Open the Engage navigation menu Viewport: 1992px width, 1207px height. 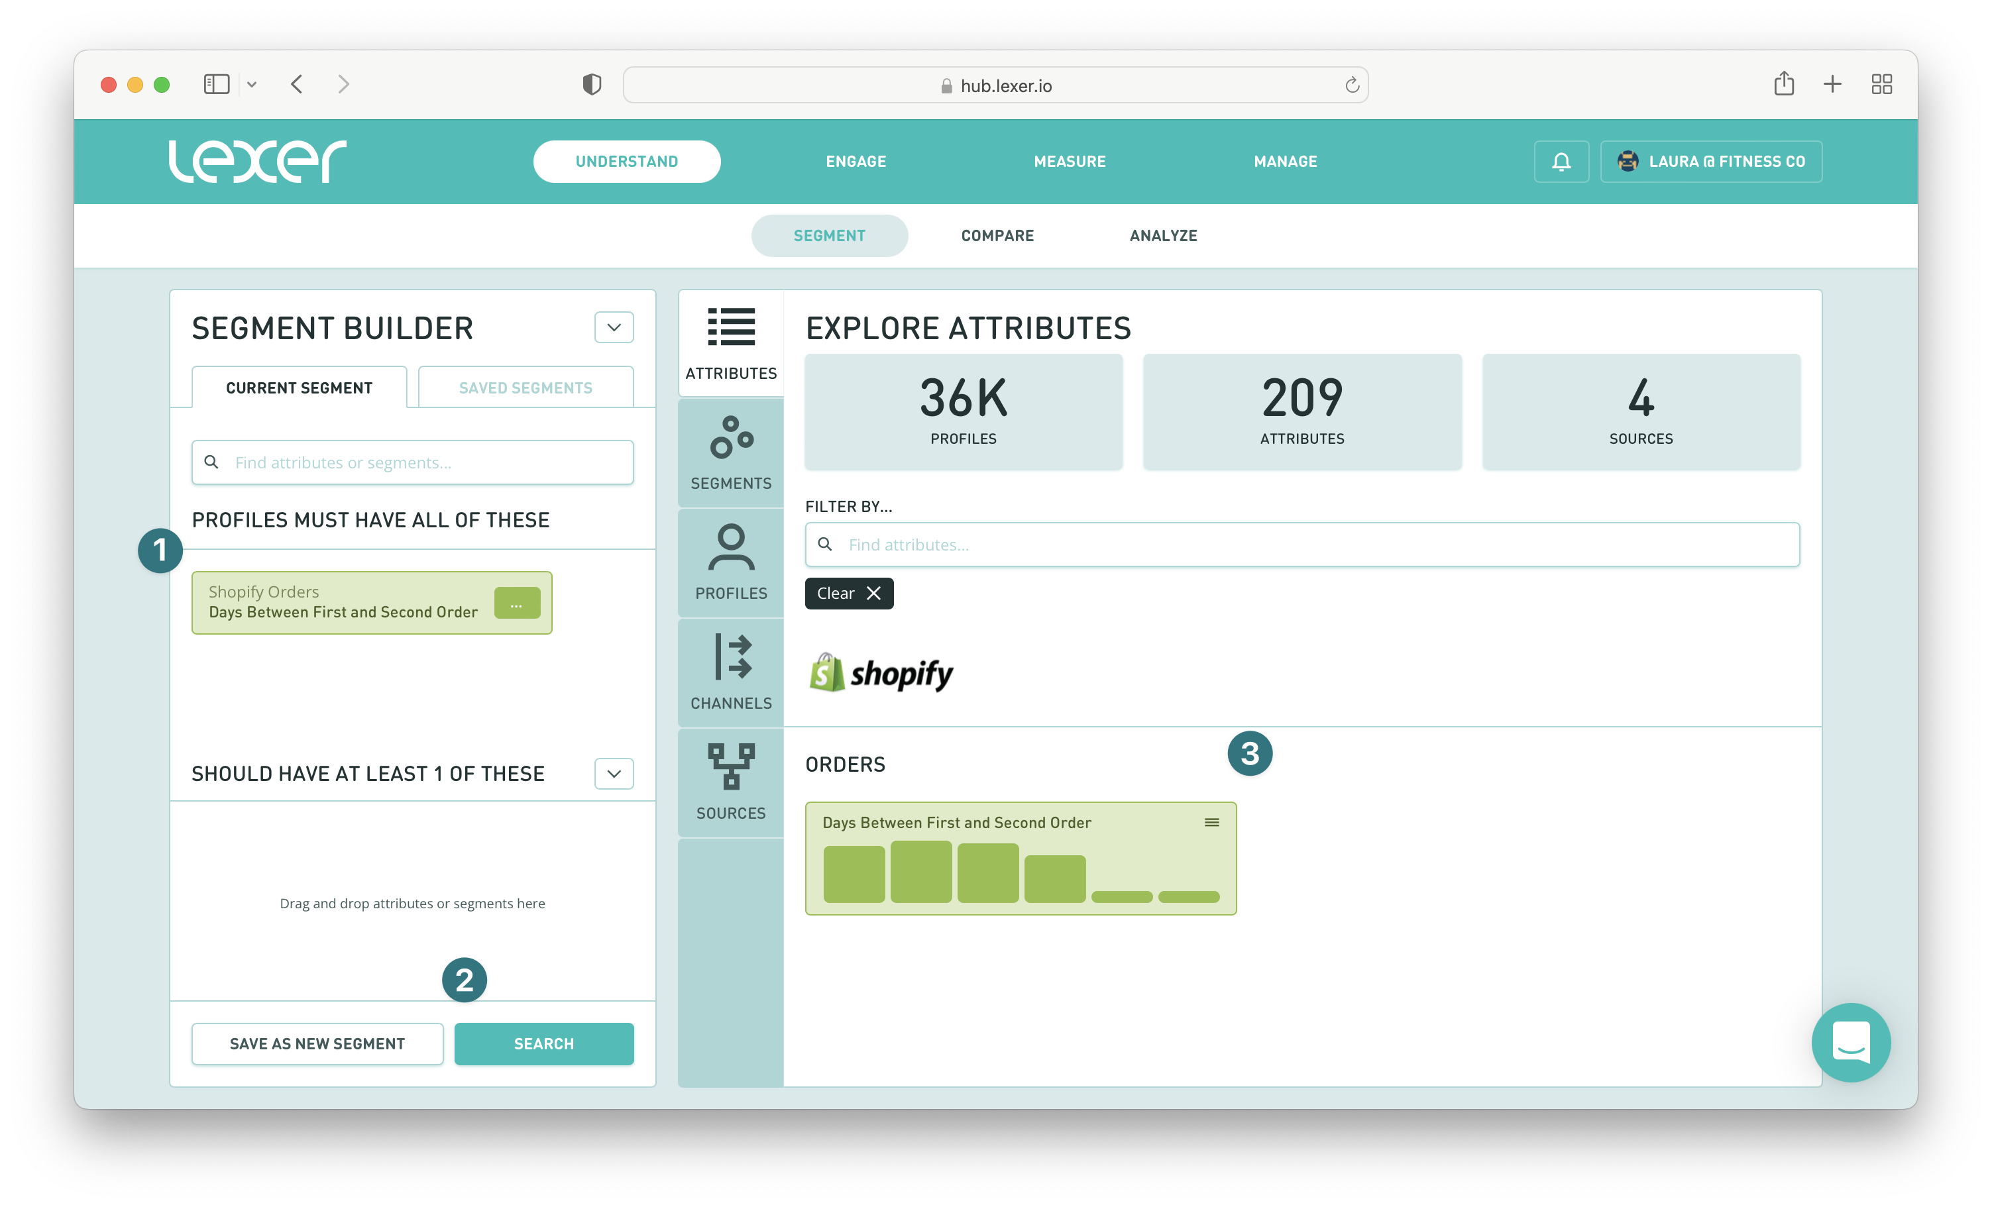[856, 162]
